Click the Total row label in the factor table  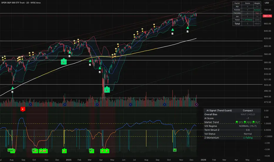(237, 24)
